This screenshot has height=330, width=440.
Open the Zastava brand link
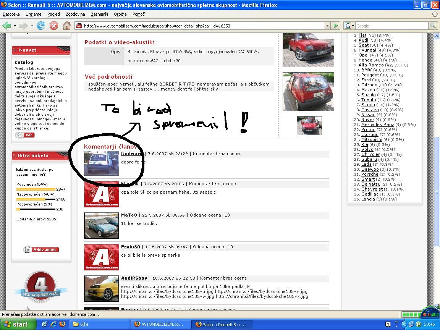click(x=370, y=110)
